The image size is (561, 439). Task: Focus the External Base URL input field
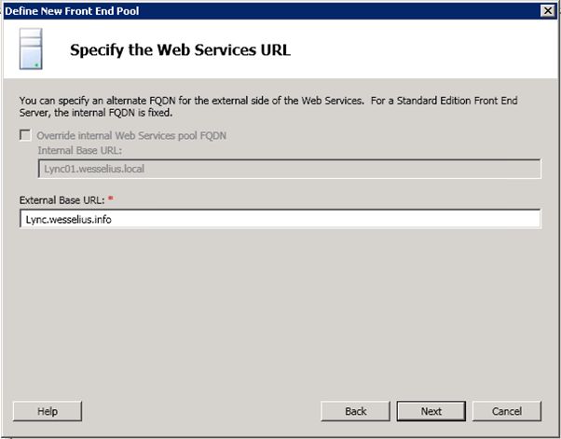280,218
